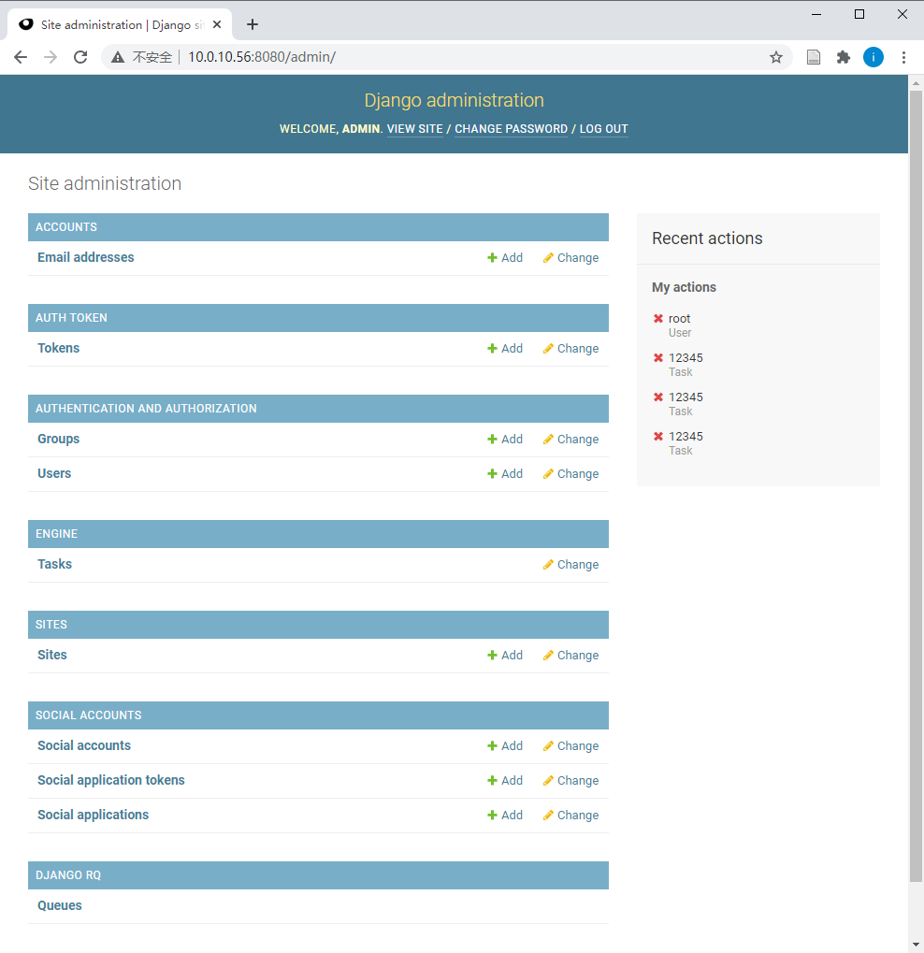Change Sites entries
The width and height of the screenshot is (924, 953).
[570, 656]
